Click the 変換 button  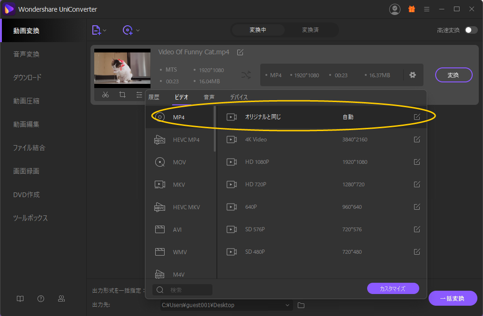453,74
